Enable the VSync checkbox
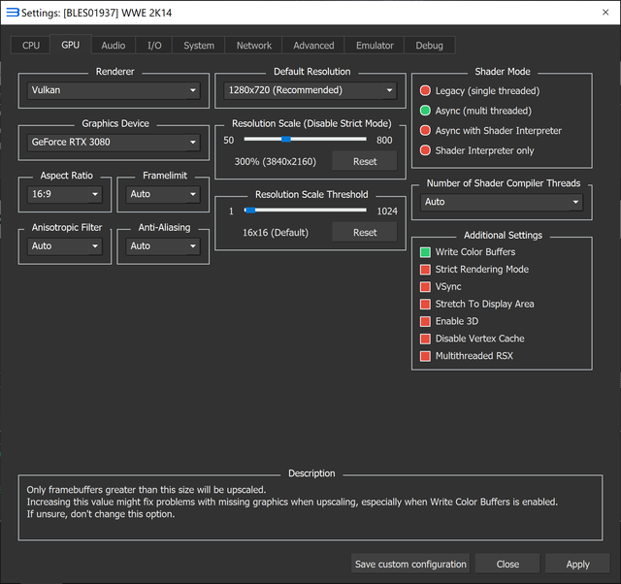Image resolution: width=621 pixels, height=584 pixels. pos(441,286)
